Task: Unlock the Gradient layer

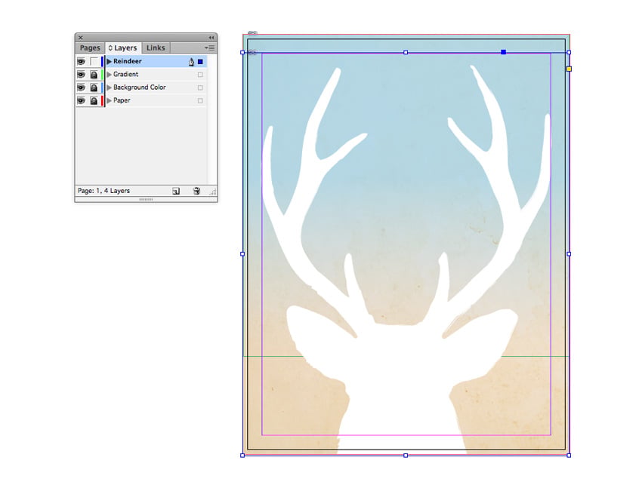Action: [x=94, y=75]
